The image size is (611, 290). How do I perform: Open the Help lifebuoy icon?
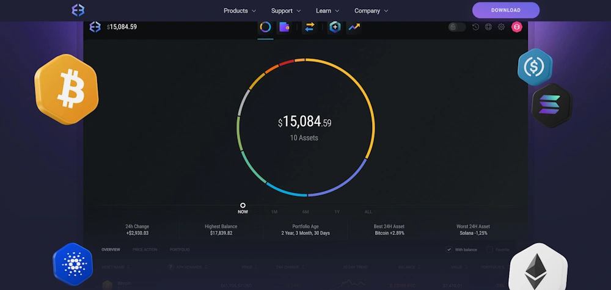[488, 27]
